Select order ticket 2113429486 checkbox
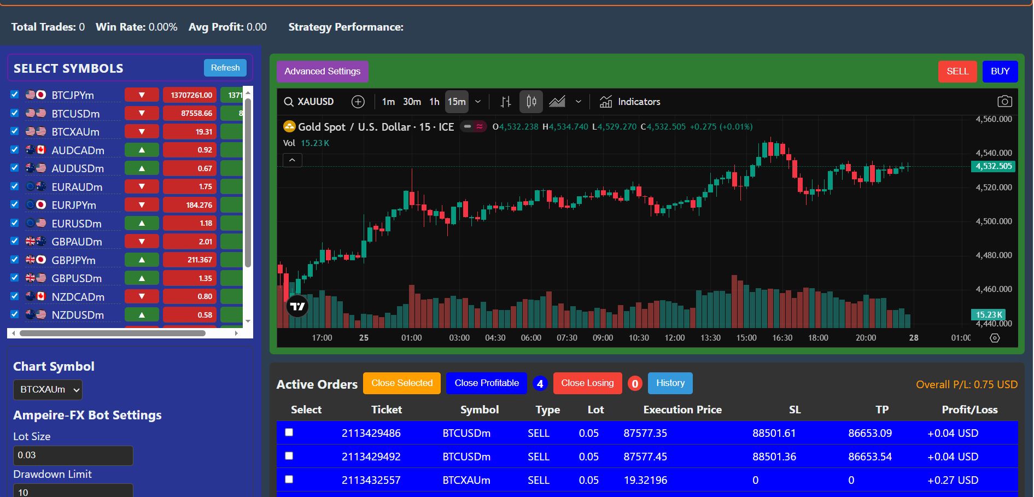Viewport: 1034px width, 497px height. tap(289, 432)
